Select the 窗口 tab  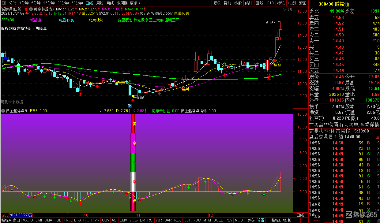[x=17, y=220]
